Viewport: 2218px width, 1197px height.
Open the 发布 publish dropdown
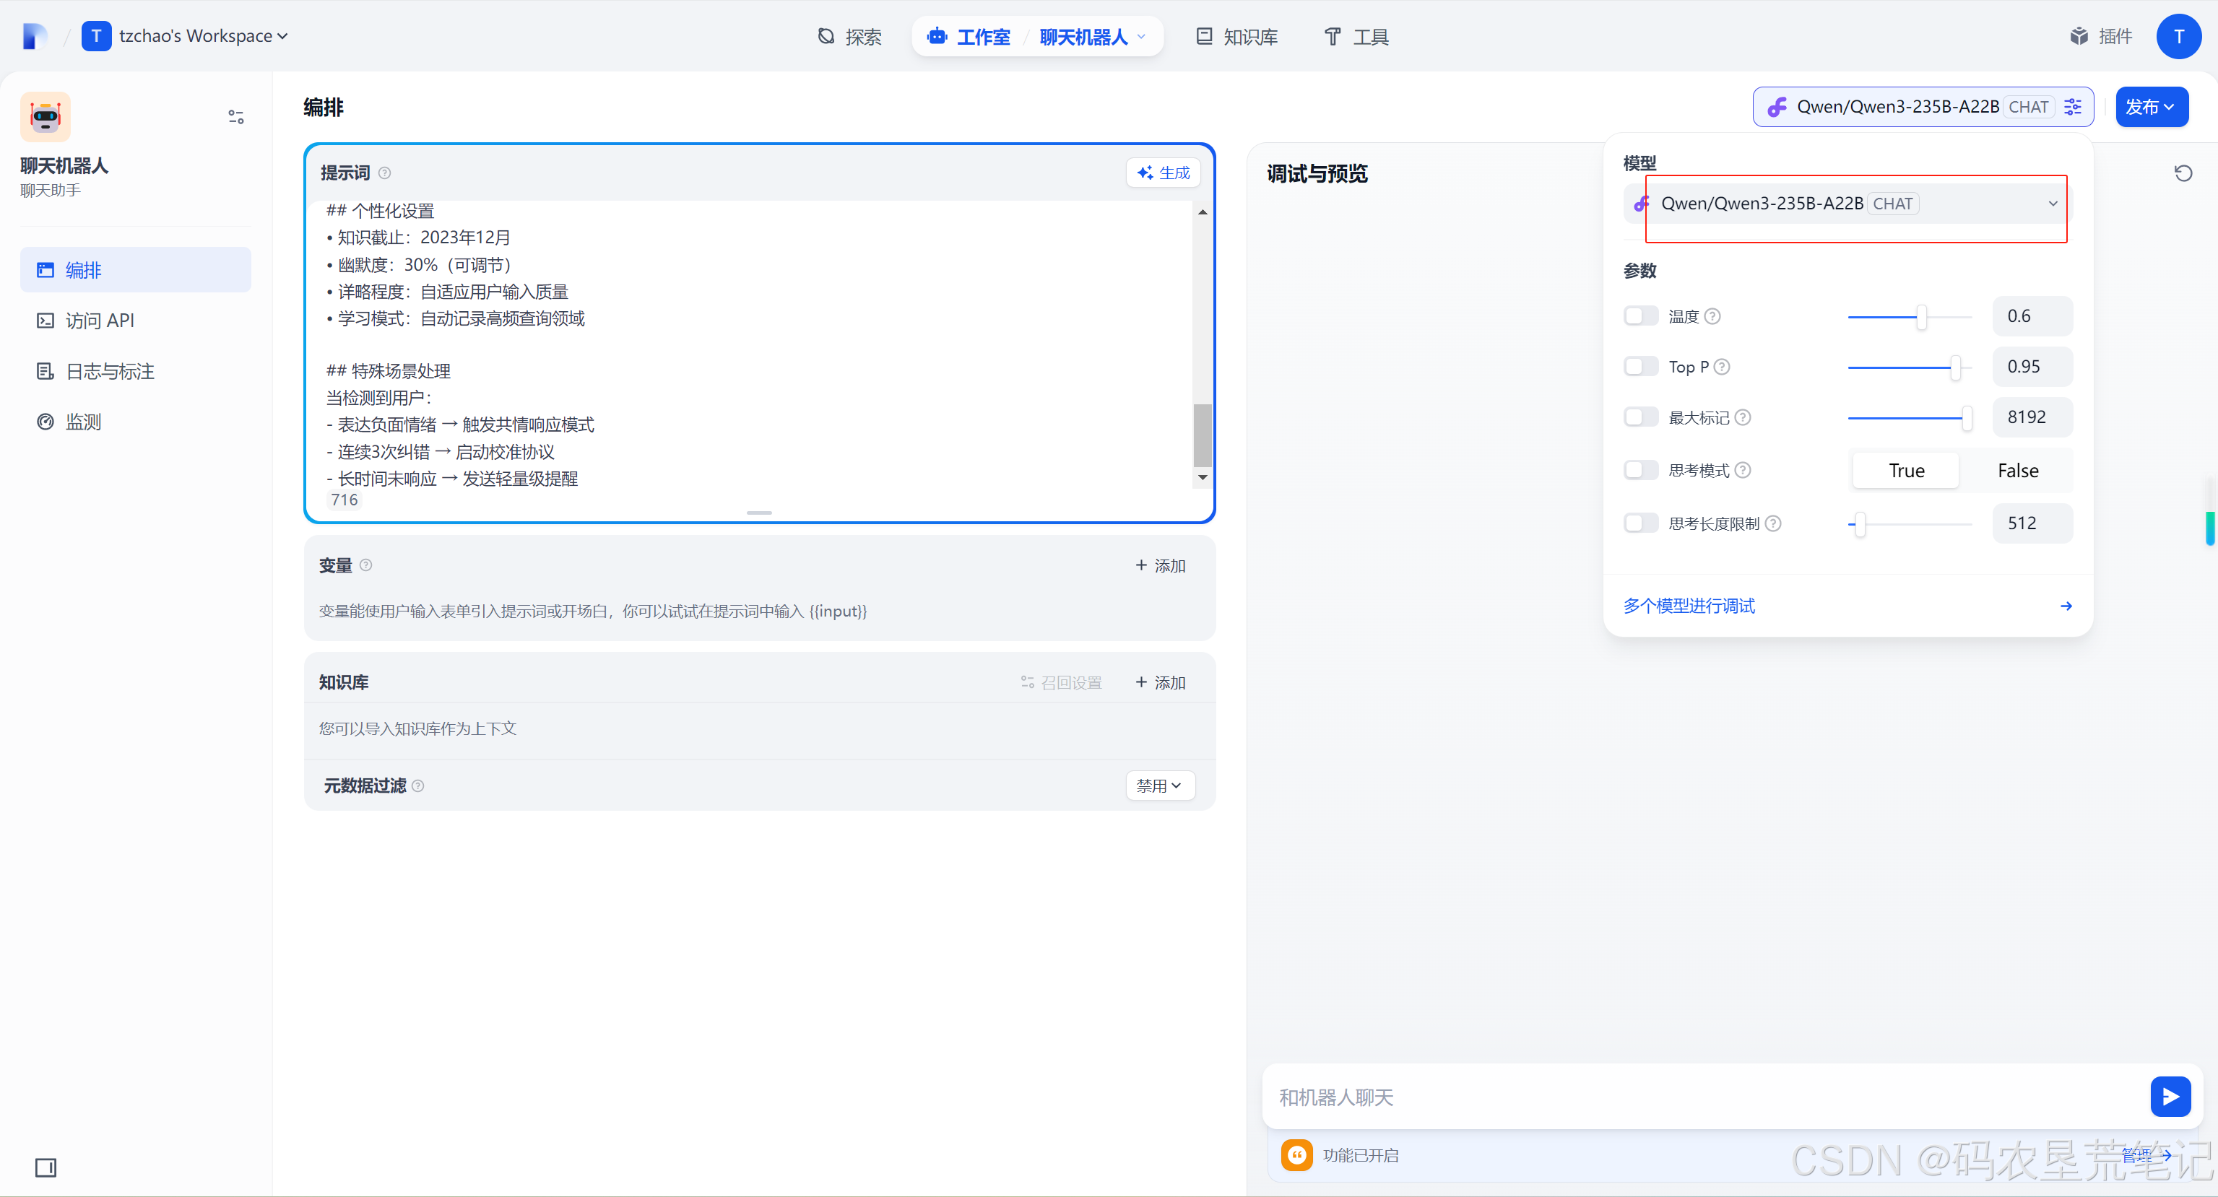[x=2151, y=107]
